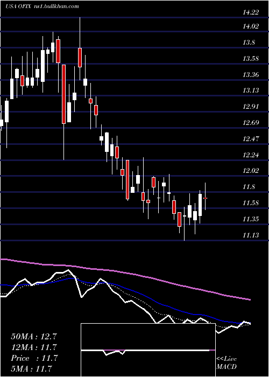Click the 11.58 price axis label
This screenshot has height=377, width=269.
pyautogui.click(x=251, y=203)
